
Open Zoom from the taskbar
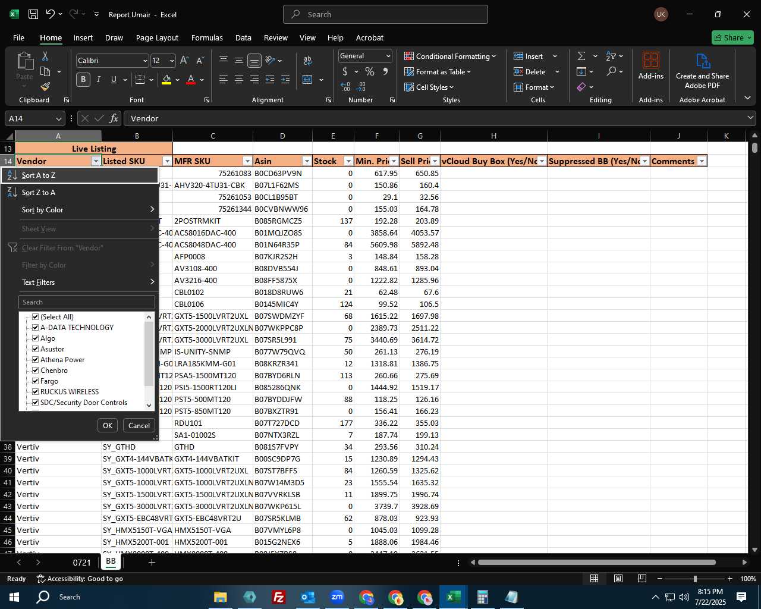click(337, 597)
